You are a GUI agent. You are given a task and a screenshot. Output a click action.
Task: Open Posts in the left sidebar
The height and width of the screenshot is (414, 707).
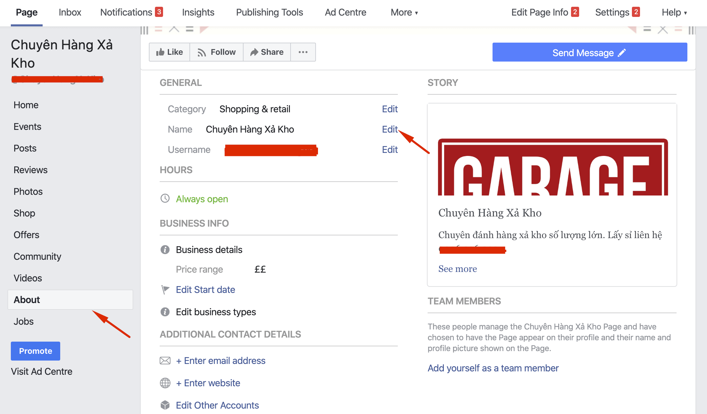25,148
